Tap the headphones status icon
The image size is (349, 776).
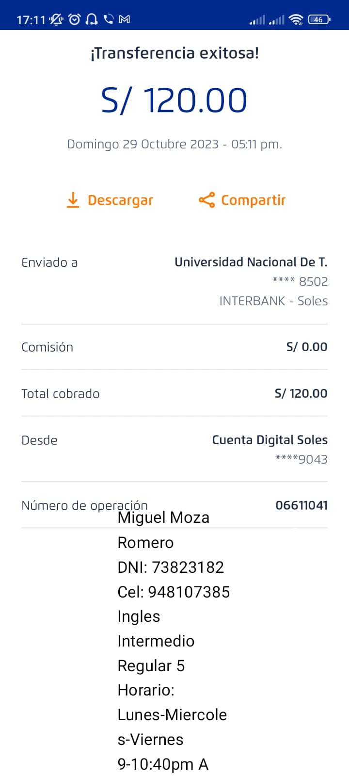[91, 19]
